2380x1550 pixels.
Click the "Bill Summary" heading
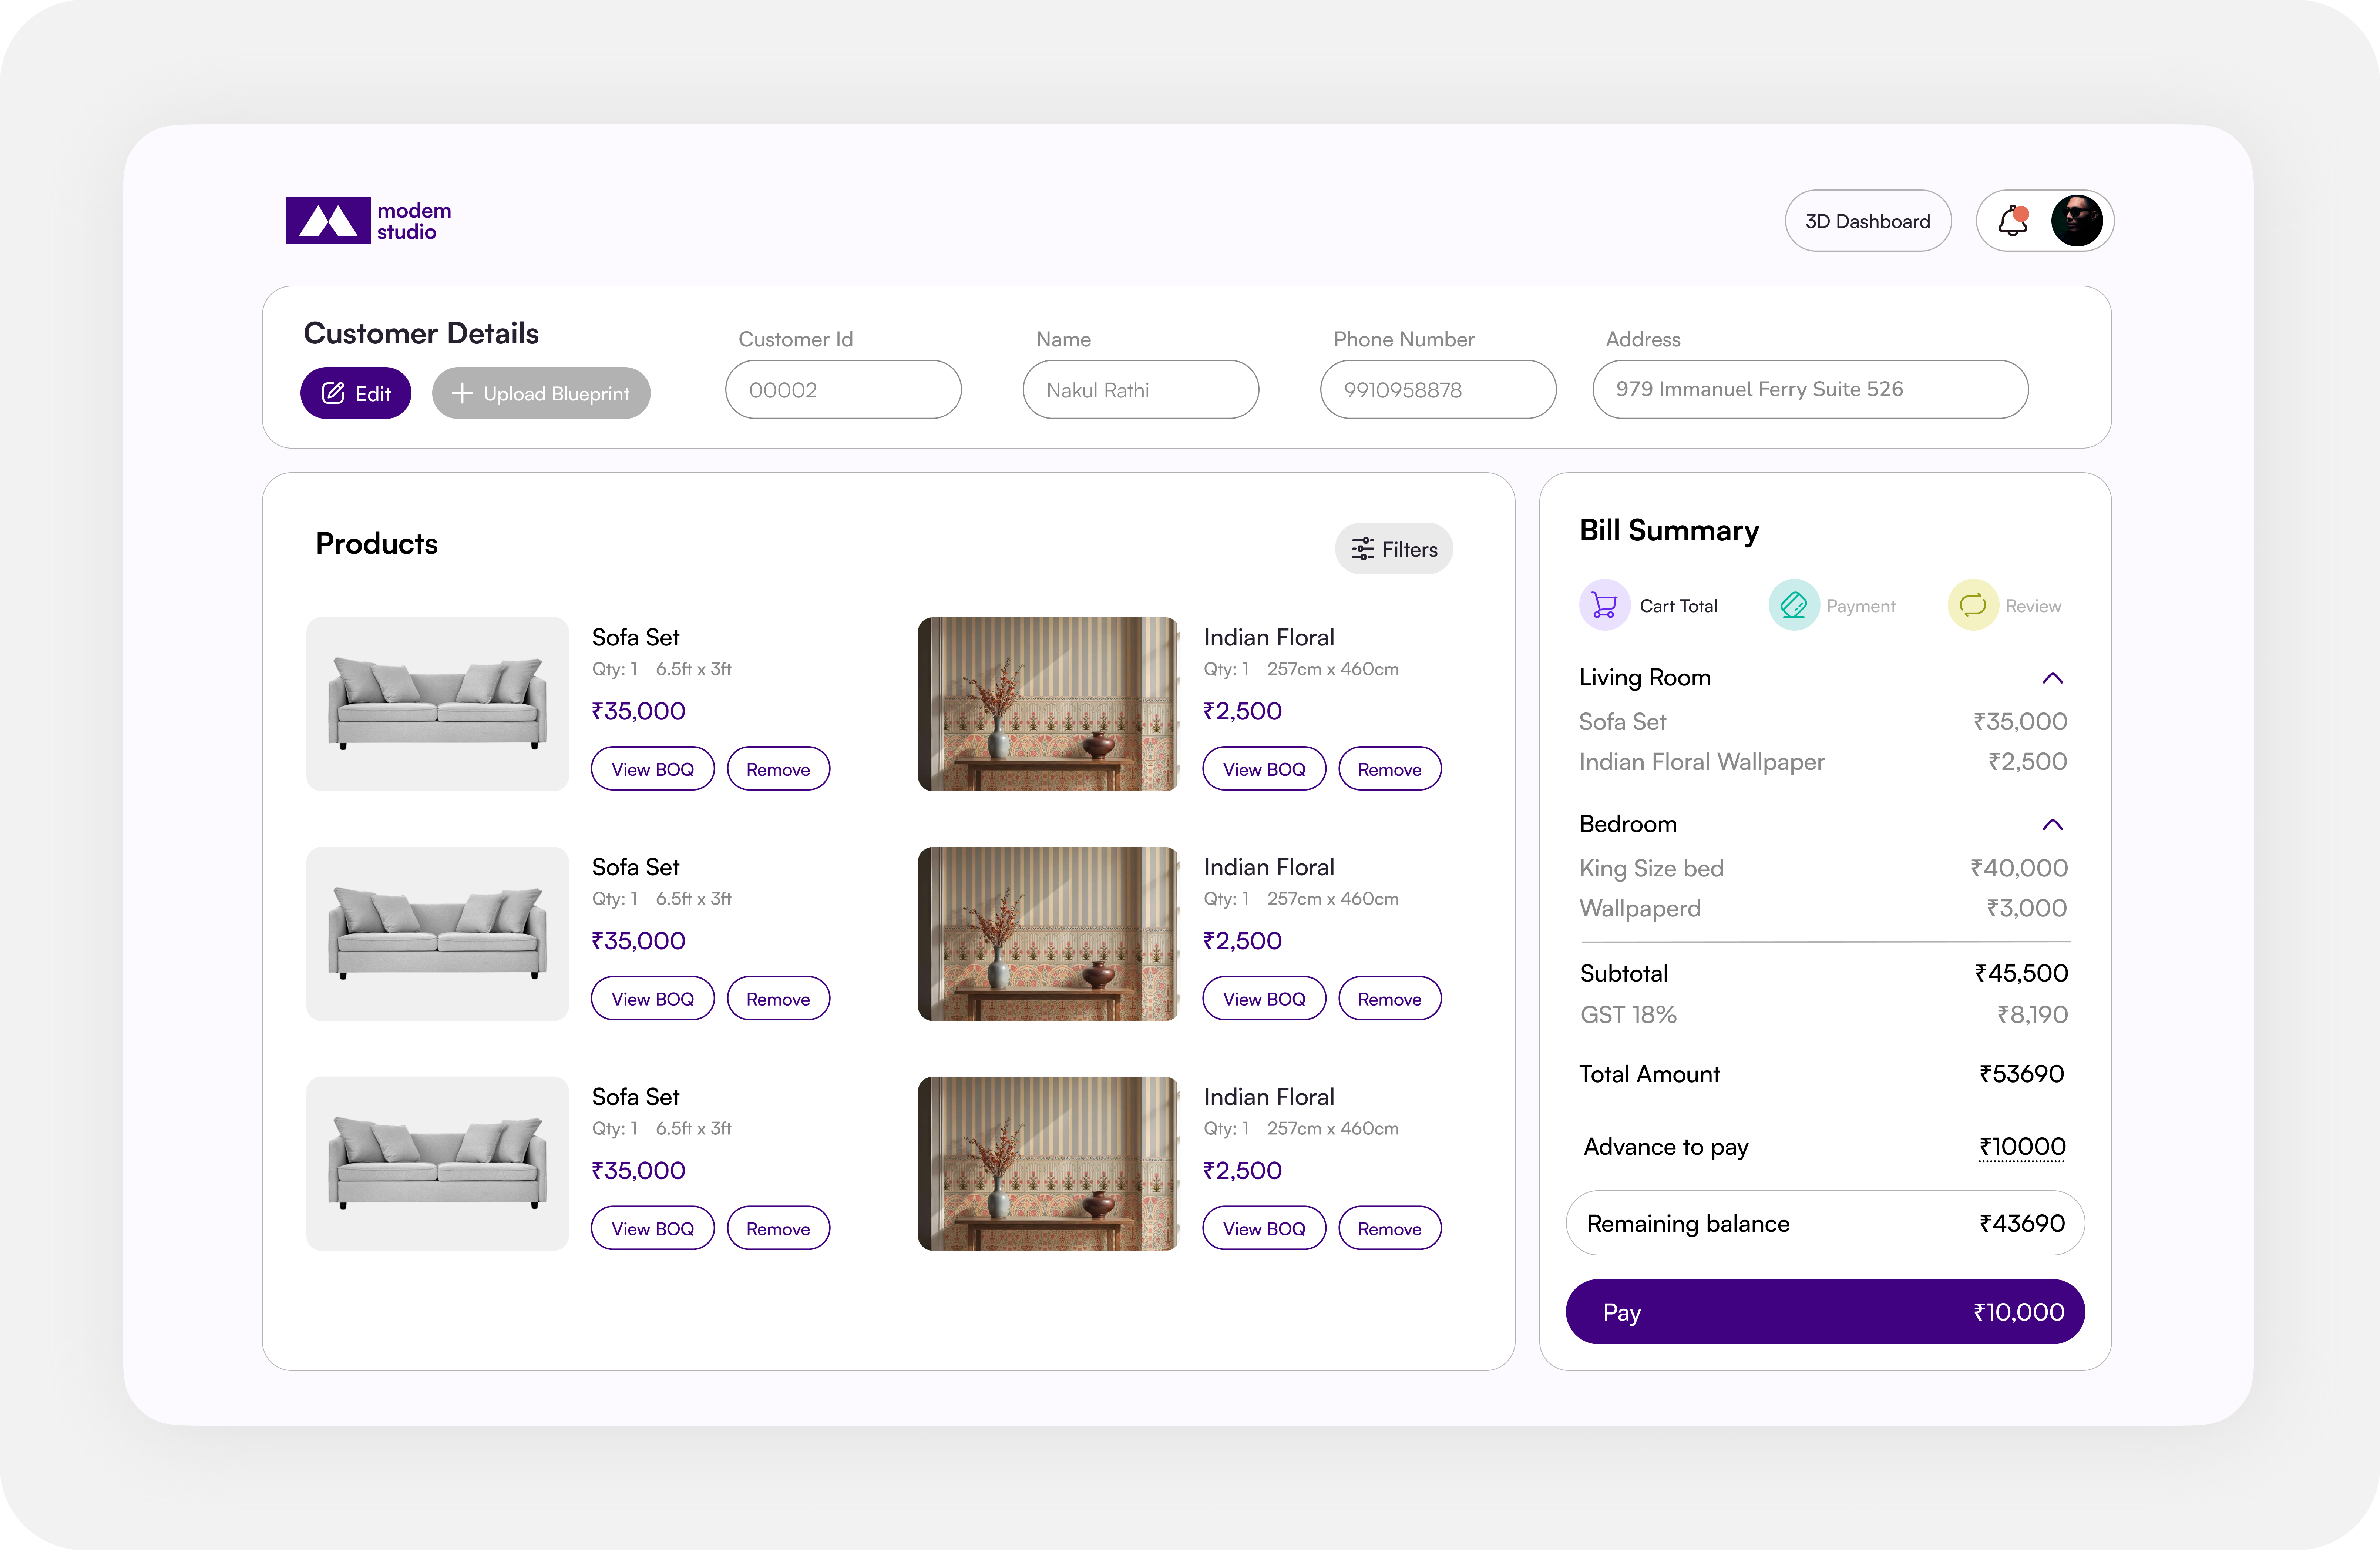[x=1669, y=531]
